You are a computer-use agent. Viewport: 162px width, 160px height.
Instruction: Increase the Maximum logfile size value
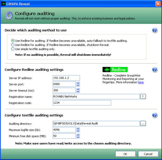[x=78, y=128]
